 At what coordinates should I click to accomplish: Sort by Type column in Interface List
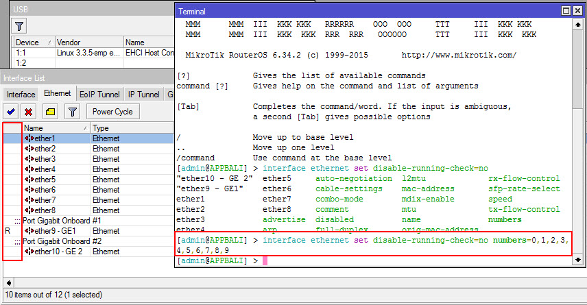pos(132,128)
